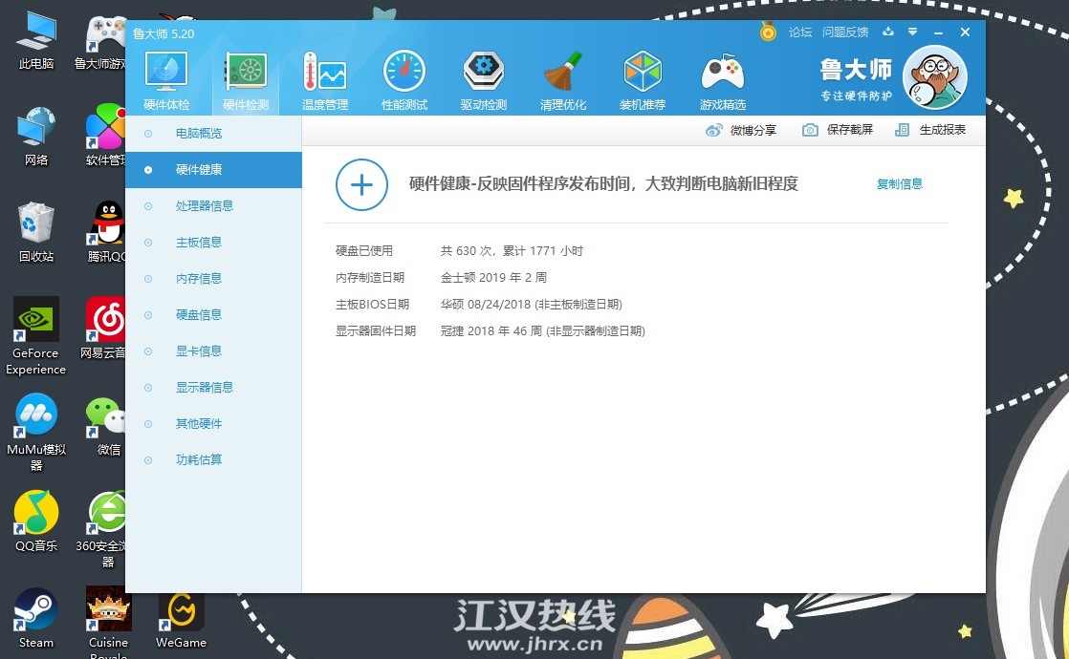Open 功耗估算 in the sidebar
1069x659 pixels.
(213, 460)
